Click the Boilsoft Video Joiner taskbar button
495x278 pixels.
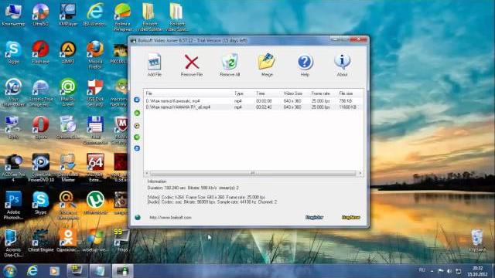tap(122, 271)
